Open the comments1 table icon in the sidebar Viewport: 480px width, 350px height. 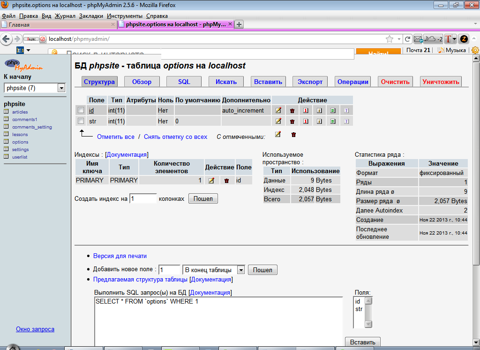(x=6, y=119)
